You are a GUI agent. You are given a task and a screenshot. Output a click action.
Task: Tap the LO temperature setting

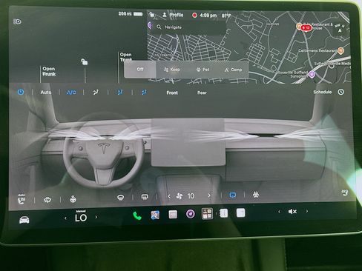pos(81,218)
